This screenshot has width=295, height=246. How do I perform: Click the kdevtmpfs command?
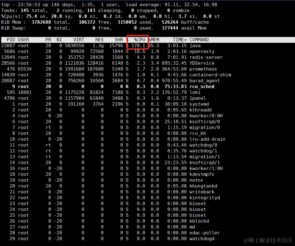(202, 174)
